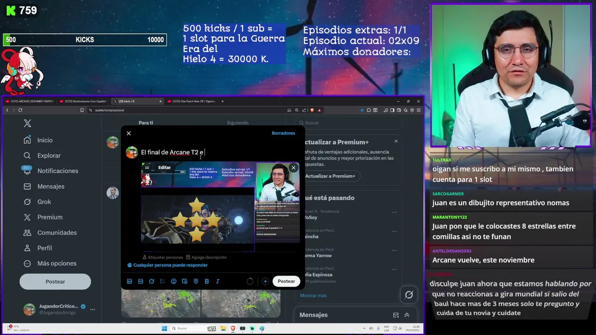The width and height of the screenshot is (596, 335).
Task: Switch to One Punch Man OP tab
Action: tap(192, 101)
